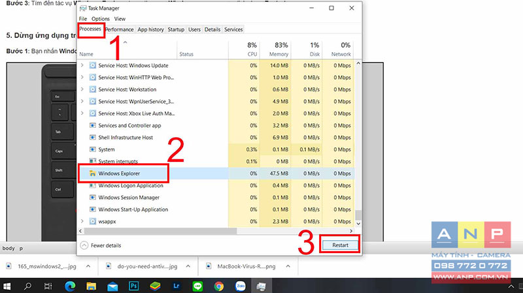This screenshot has width=523, height=293.
Task: Collapse Task Manager with Fewer details
Action: coord(101,245)
